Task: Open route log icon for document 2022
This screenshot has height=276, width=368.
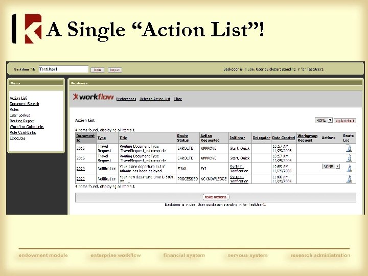Action: tap(349, 179)
